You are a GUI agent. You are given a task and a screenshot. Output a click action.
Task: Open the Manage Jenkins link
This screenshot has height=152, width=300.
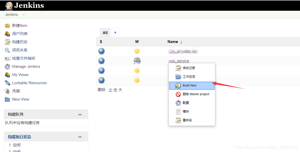pyautogui.click(x=26, y=66)
